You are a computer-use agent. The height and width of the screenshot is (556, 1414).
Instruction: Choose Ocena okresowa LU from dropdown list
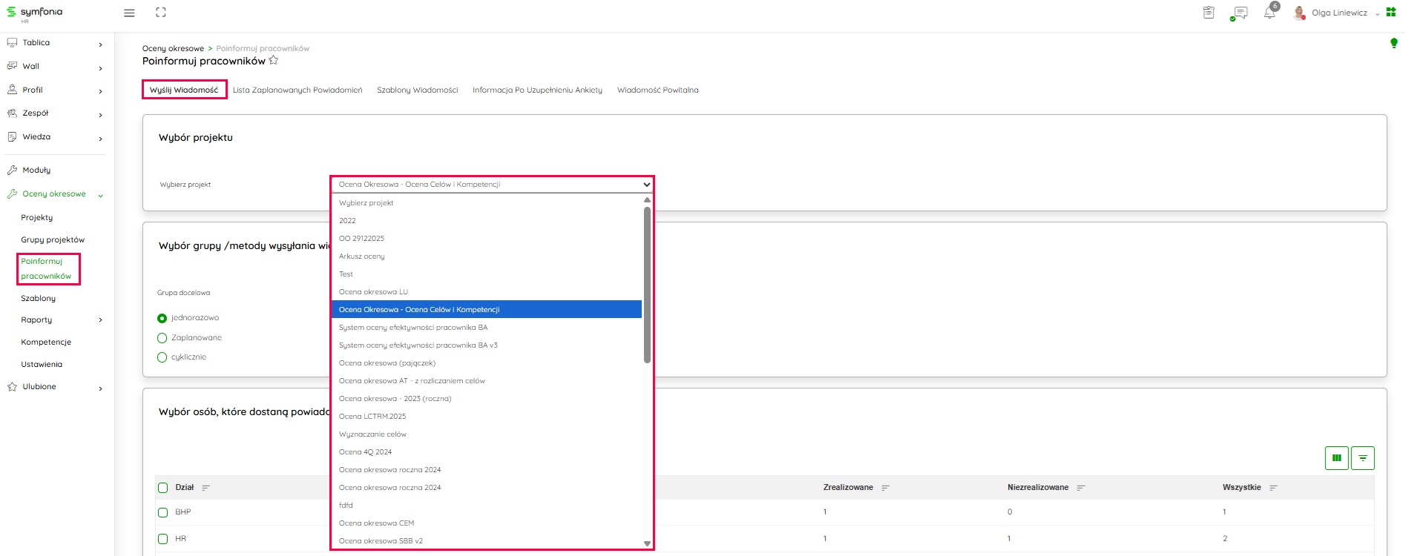tap(373, 292)
